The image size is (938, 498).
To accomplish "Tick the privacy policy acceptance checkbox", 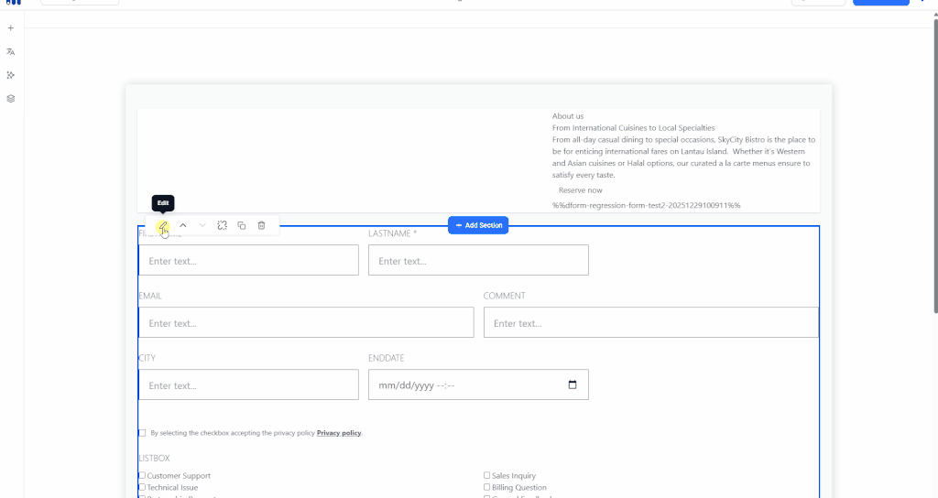I will (x=142, y=433).
